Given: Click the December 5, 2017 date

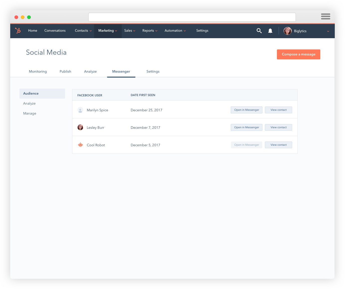Looking at the screenshot, I should [x=145, y=145].
